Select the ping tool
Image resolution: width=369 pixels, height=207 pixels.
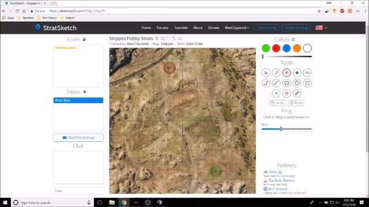pyautogui.click(x=287, y=72)
